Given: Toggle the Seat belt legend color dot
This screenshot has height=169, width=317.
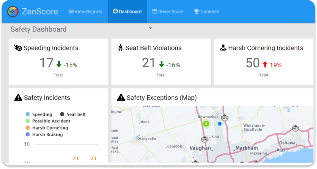Looking at the screenshot, I should coord(62,114).
